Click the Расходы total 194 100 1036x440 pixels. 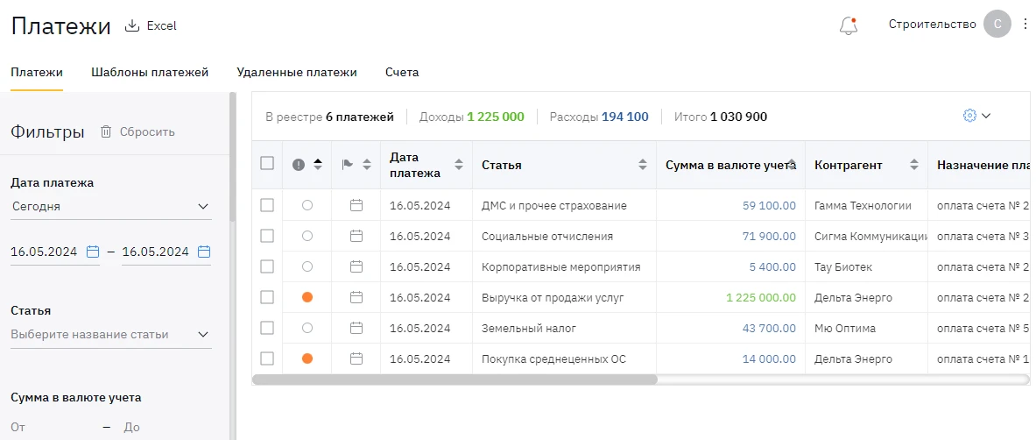coord(625,117)
